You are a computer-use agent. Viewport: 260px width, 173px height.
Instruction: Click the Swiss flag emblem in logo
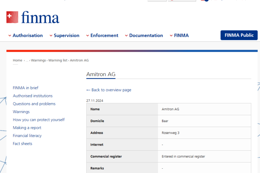click(12, 17)
